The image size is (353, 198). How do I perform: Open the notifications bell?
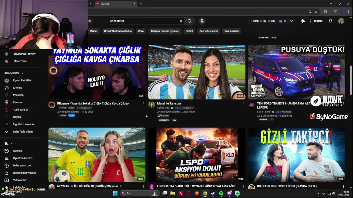click(x=330, y=21)
